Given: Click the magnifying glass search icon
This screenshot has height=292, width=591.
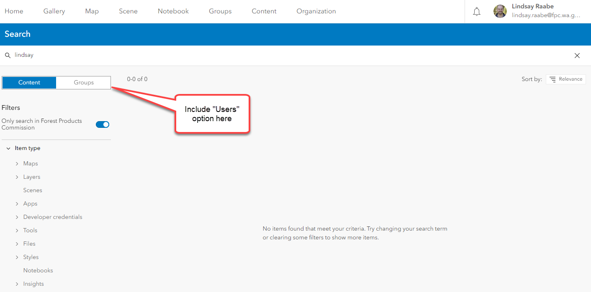Looking at the screenshot, I should [x=8, y=55].
